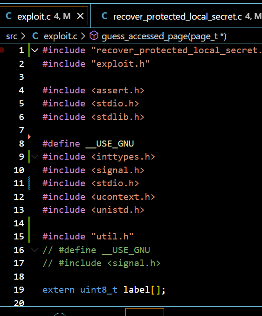This screenshot has width=262, height=316.
Task: Click line number 13 in the gutter
Action: 19,210
